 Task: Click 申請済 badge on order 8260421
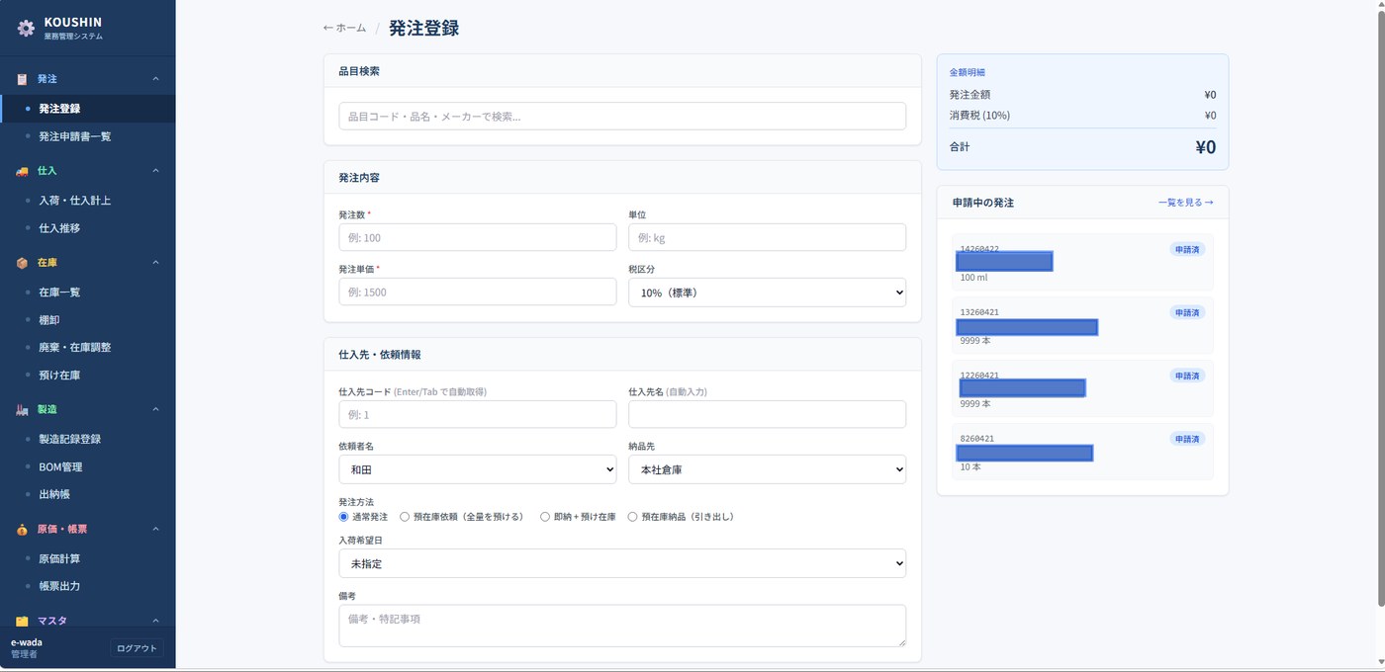coord(1187,439)
